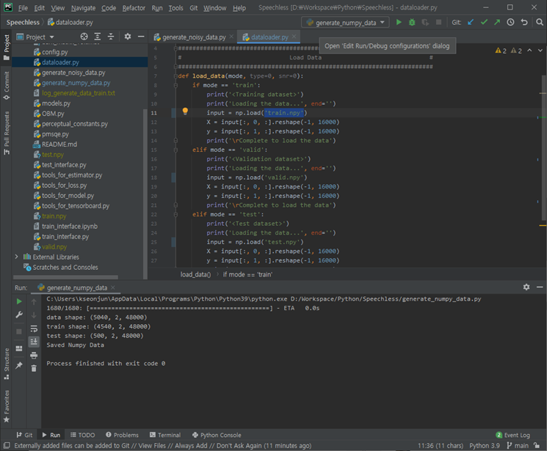Toggle the pin tab icon in Run panel

click(x=20, y=365)
